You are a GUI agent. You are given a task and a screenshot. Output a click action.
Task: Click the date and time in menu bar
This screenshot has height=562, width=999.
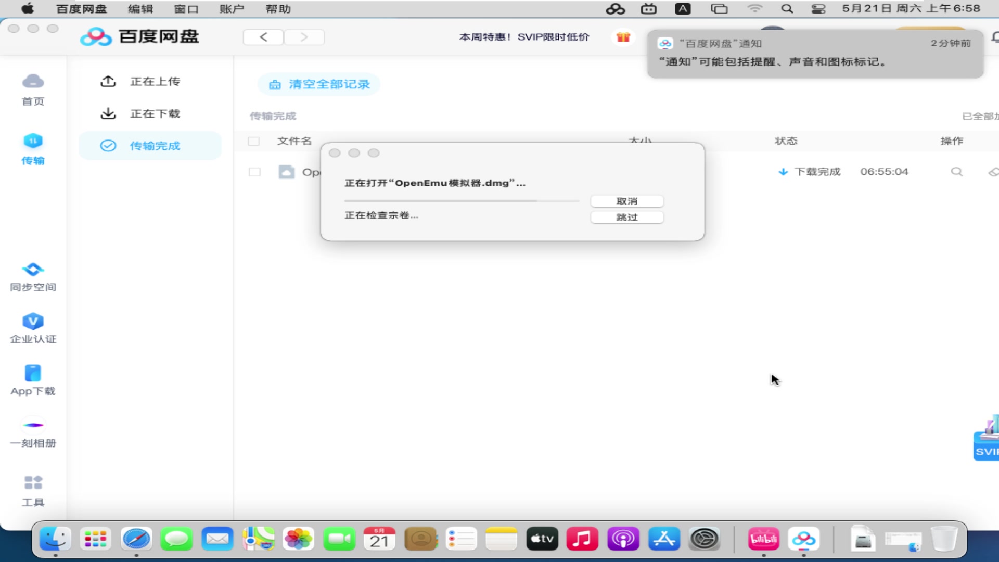(911, 9)
